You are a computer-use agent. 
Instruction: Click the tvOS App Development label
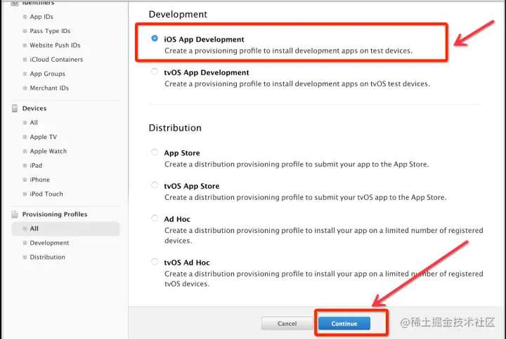click(x=207, y=72)
